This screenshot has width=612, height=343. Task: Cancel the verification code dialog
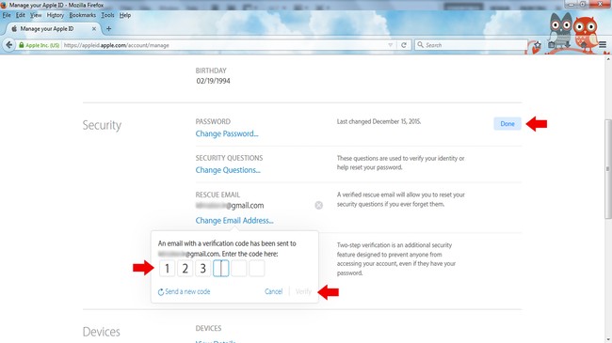[x=273, y=291]
